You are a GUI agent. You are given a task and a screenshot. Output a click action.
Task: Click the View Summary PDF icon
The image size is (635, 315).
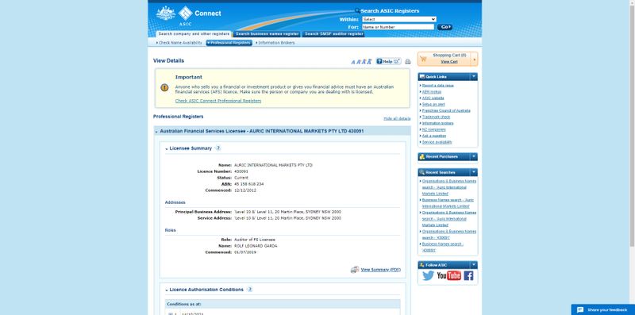[x=355, y=270]
